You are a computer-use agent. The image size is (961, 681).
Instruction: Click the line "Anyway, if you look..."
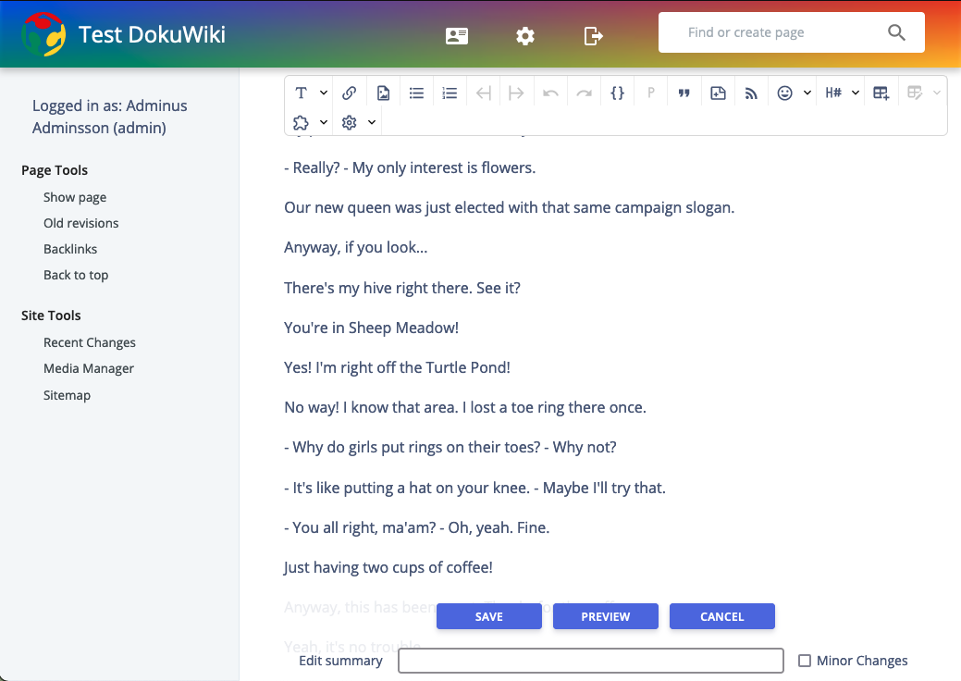coord(356,248)
